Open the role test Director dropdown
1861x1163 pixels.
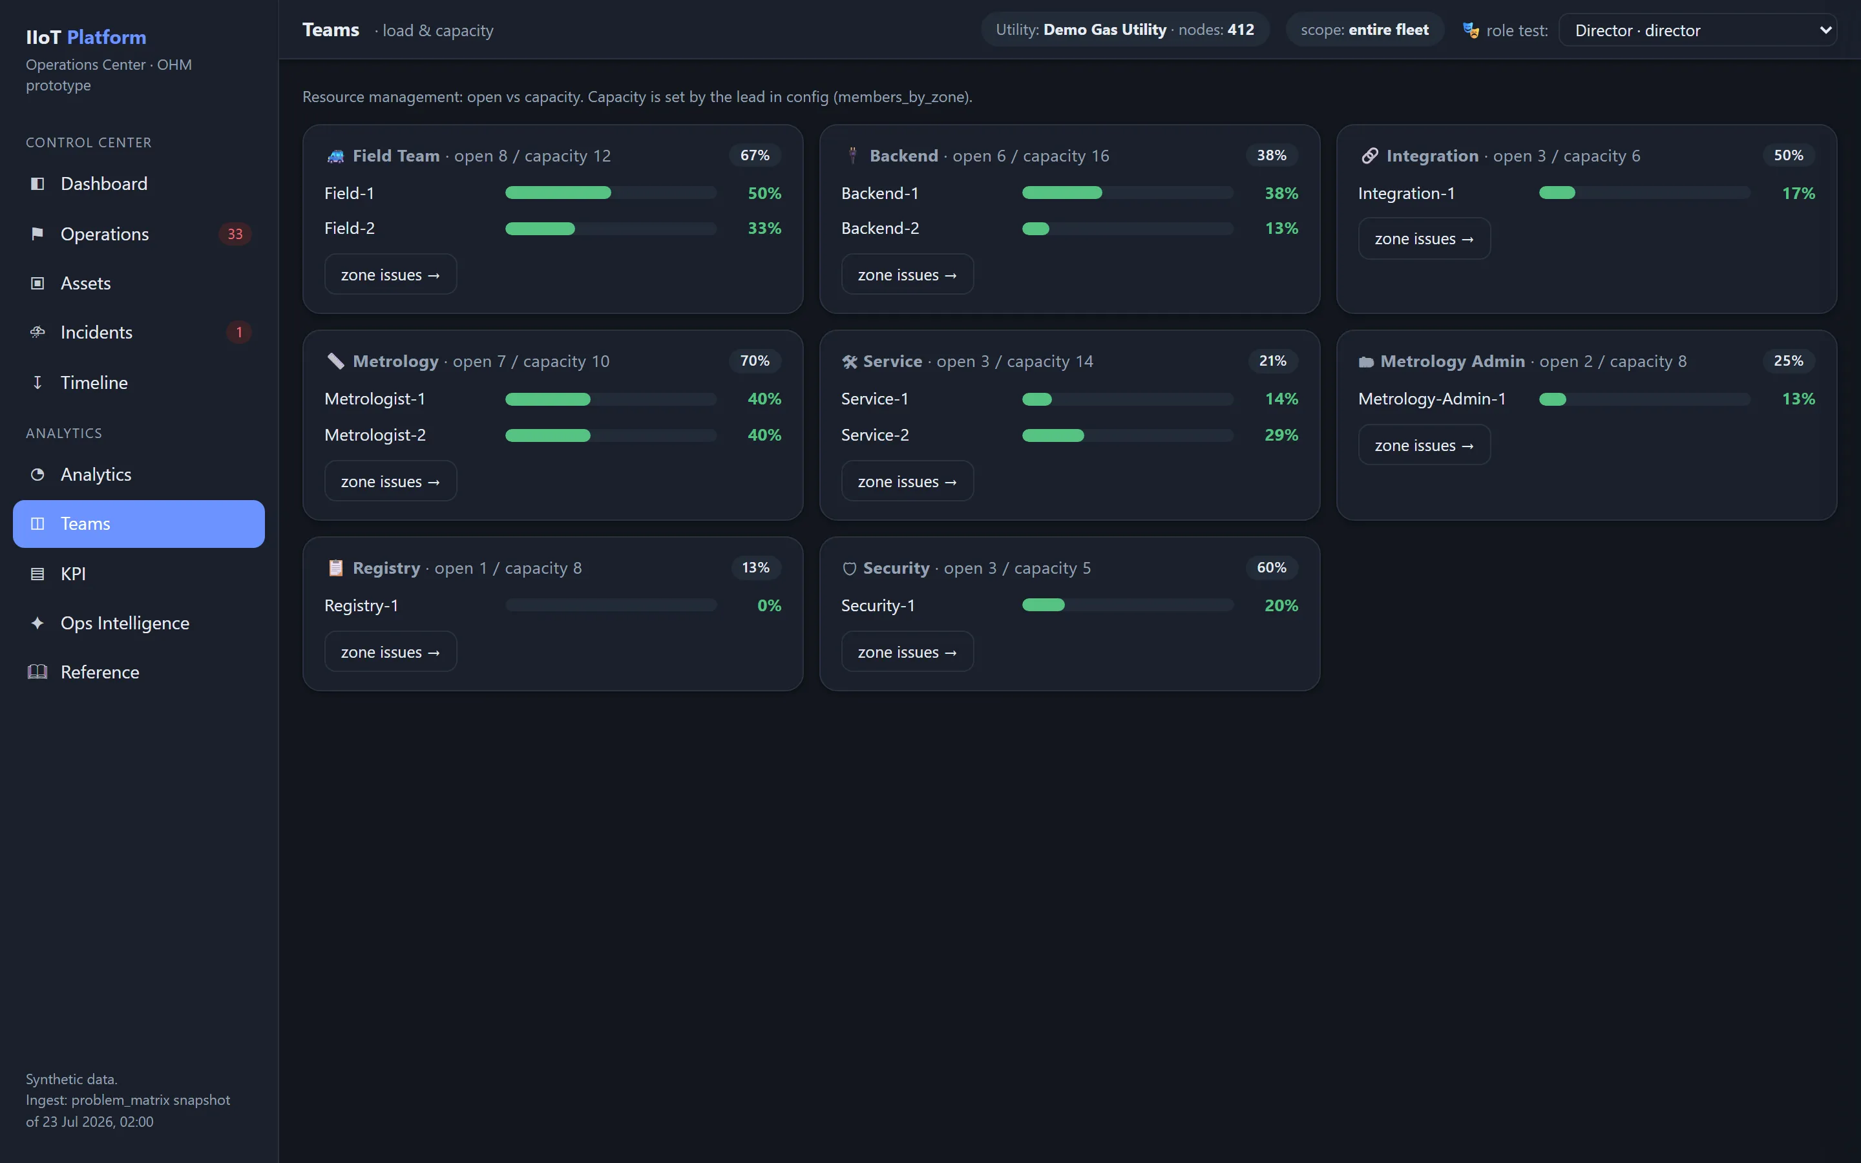(1698, 30)
